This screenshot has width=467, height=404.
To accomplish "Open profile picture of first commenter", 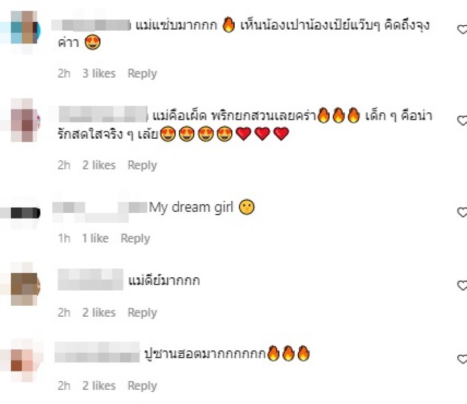I will click(24, 31).
